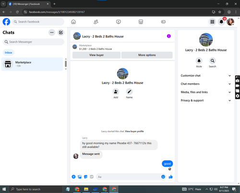Start a new message with compose icon
This screenshot has height=193, width=240.
coord(61,32)
